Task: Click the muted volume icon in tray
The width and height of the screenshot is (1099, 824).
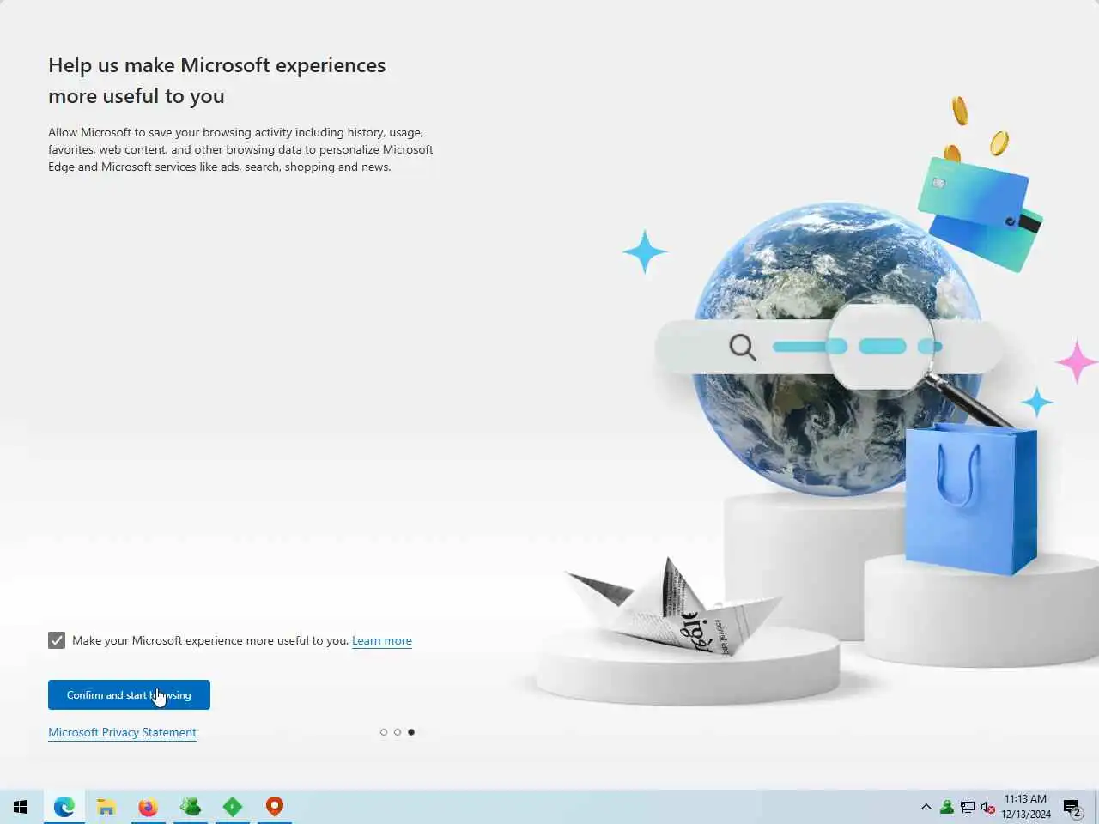Action: pos(988,807)
